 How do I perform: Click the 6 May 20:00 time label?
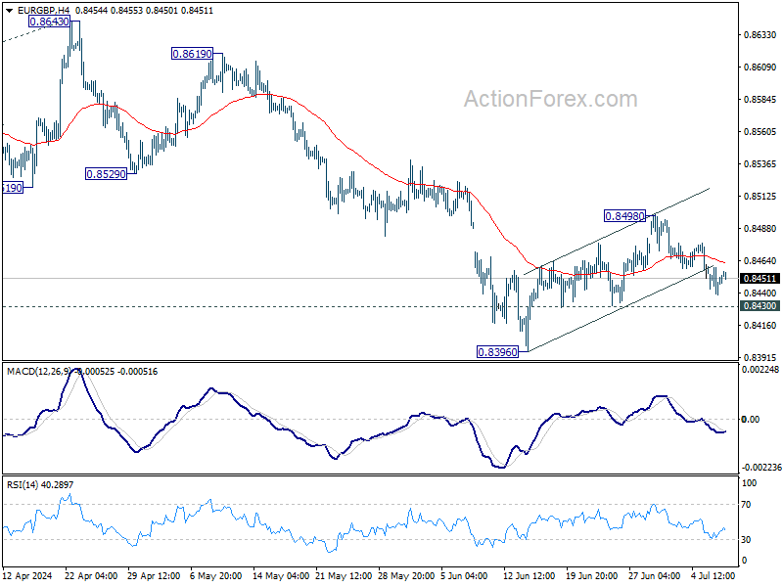(x=216, y=576)
